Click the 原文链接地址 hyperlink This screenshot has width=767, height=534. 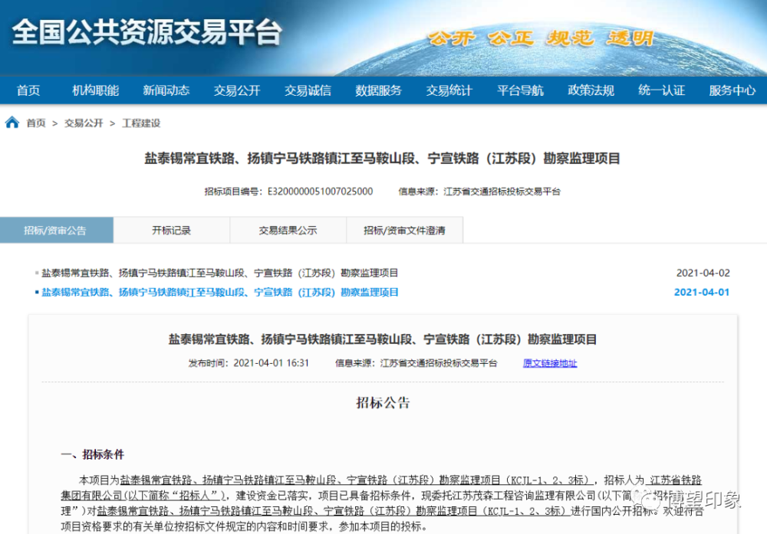coord(550,363)
